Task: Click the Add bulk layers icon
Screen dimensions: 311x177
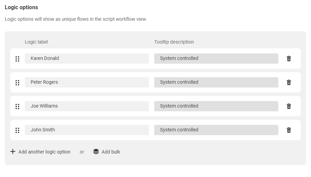Action: [x=96, y=151]
